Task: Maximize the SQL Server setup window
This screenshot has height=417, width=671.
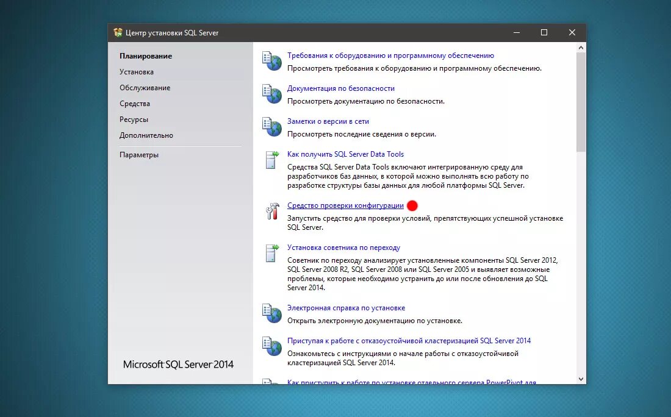Action: (x=544, y=32)
